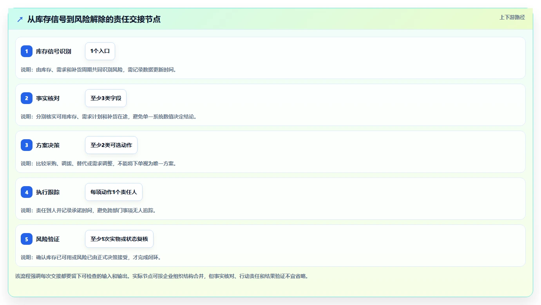
Task: Click the step 2 number badge
Action: (x=27, y=98)
